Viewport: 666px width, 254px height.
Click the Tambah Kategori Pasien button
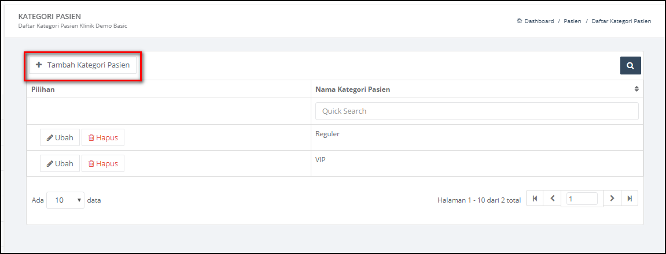click(83, 65)
